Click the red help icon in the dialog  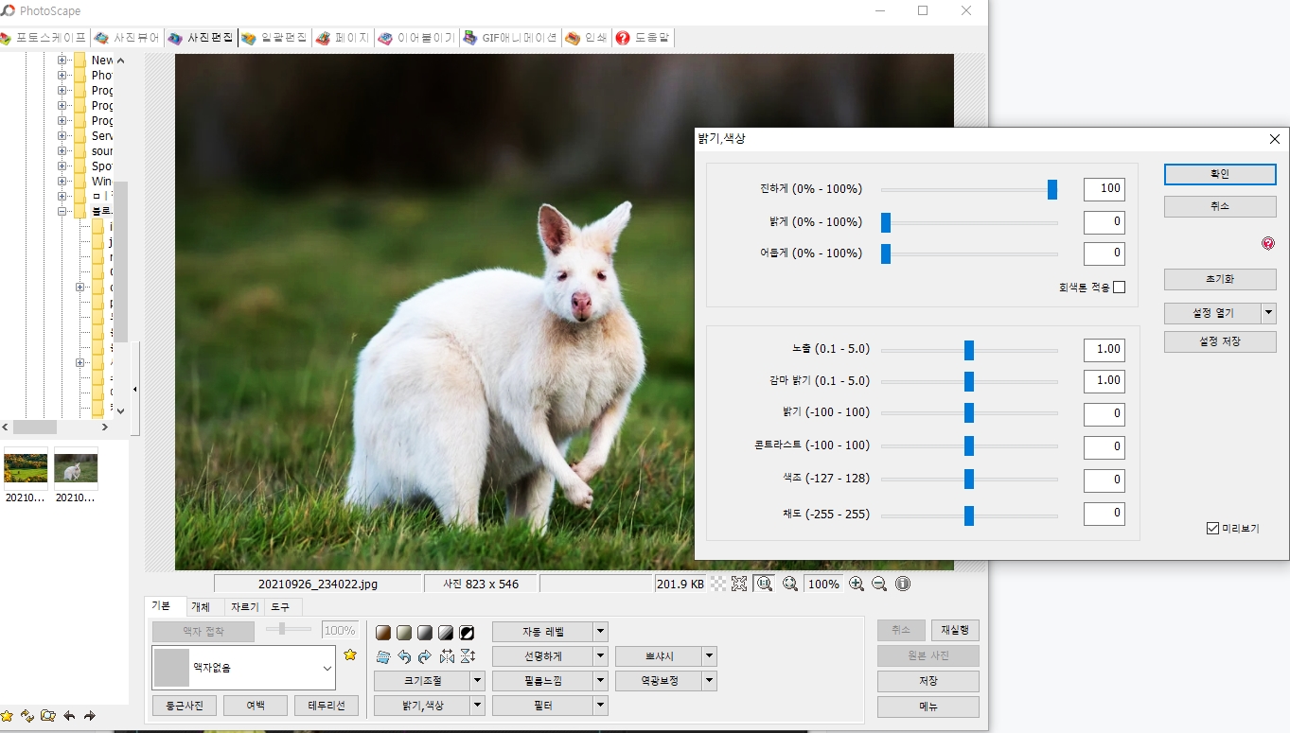pos(1268,243)
